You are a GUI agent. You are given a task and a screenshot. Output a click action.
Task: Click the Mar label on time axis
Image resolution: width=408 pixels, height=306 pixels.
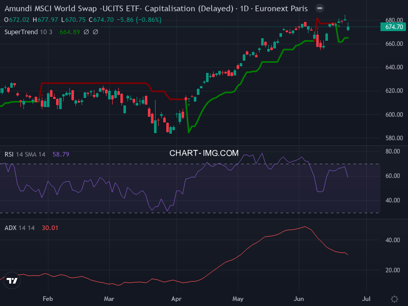pyautogui.click(x=109, y=299)
